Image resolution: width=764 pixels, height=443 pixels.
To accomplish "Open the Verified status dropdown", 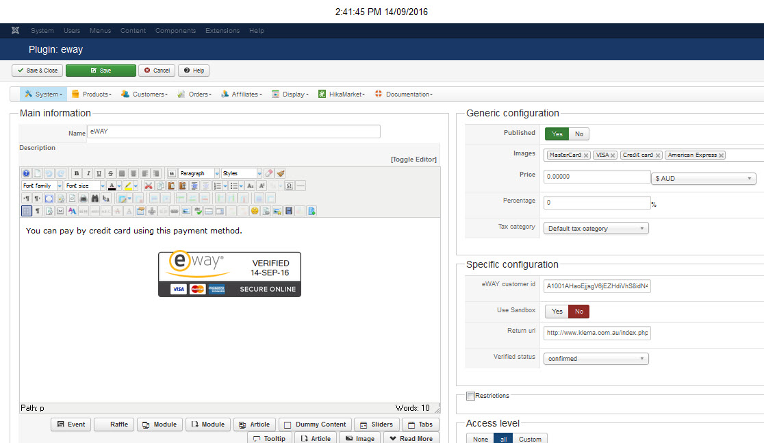I will pos(596,359).
